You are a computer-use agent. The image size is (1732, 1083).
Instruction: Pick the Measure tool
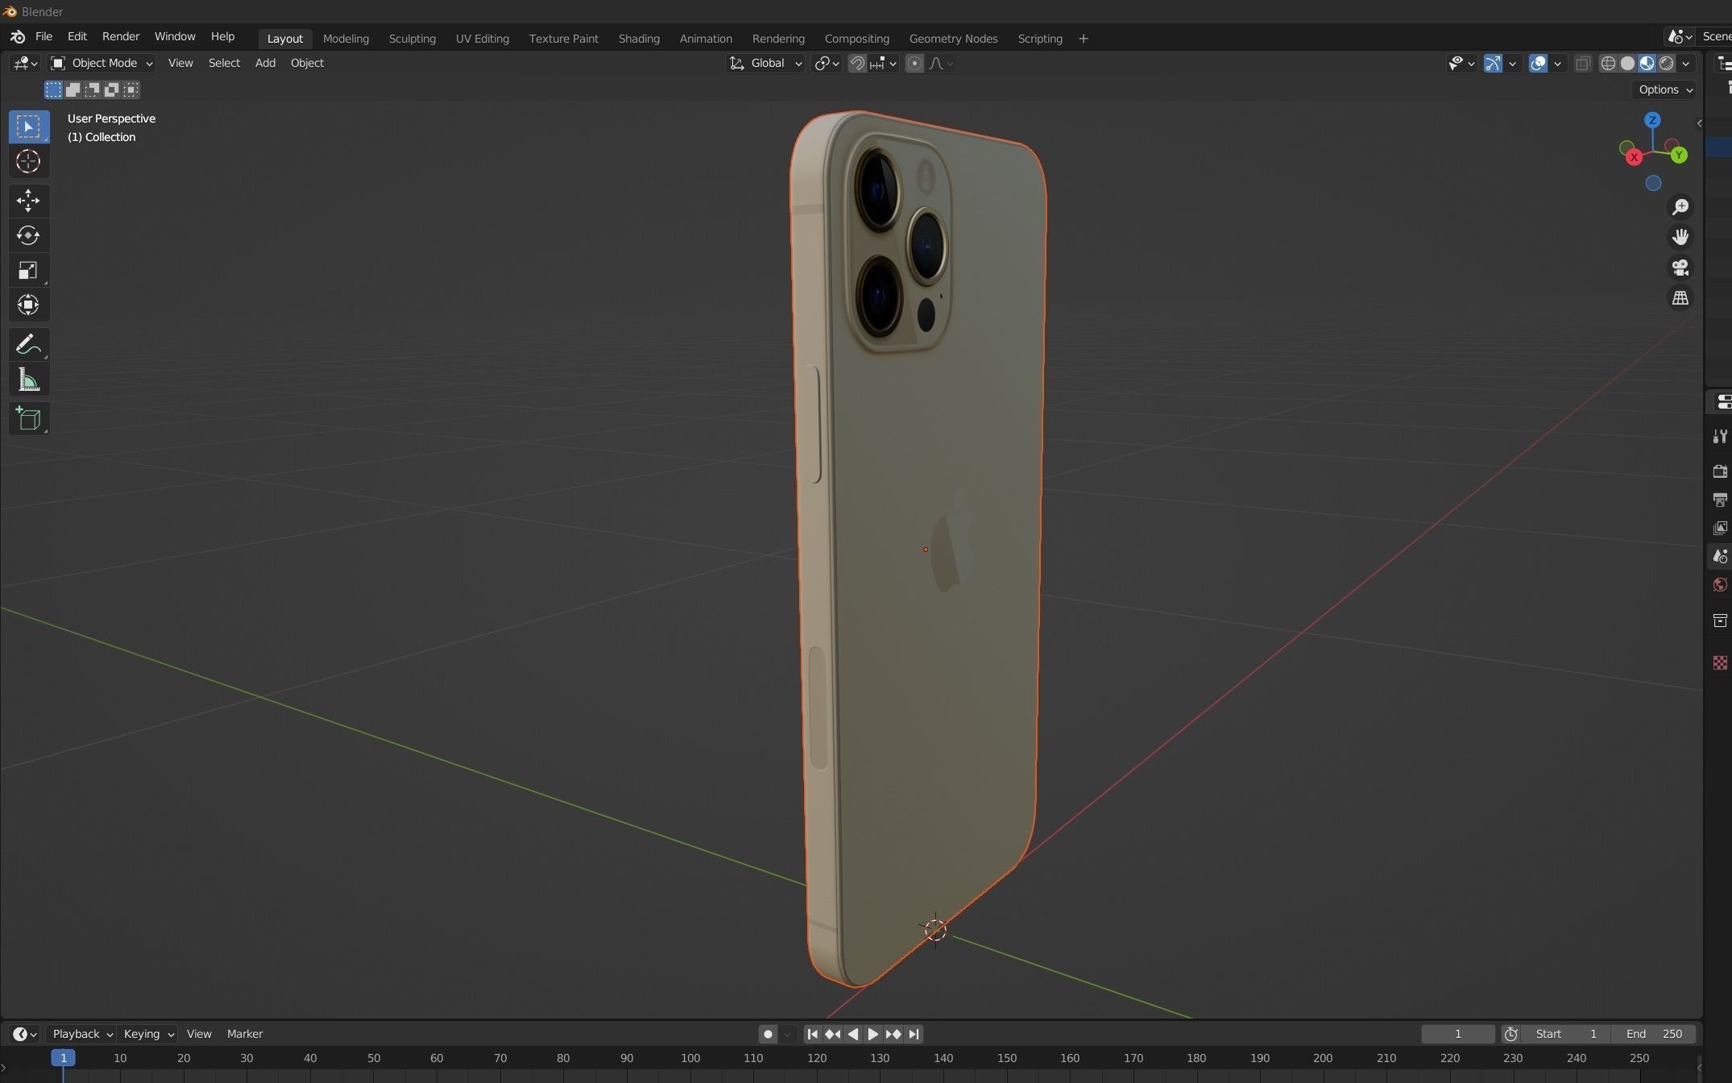point(28,380)
